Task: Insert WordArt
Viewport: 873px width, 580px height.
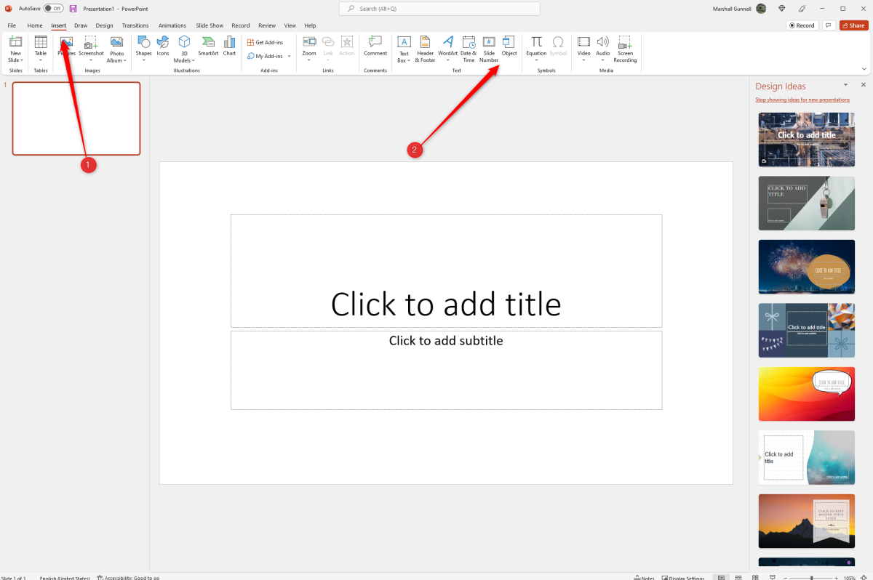Action: tap(447, 49)
